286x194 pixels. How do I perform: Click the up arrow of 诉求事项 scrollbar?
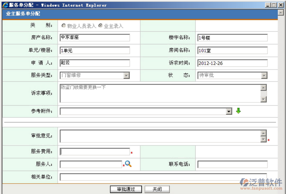click(263, 87)
